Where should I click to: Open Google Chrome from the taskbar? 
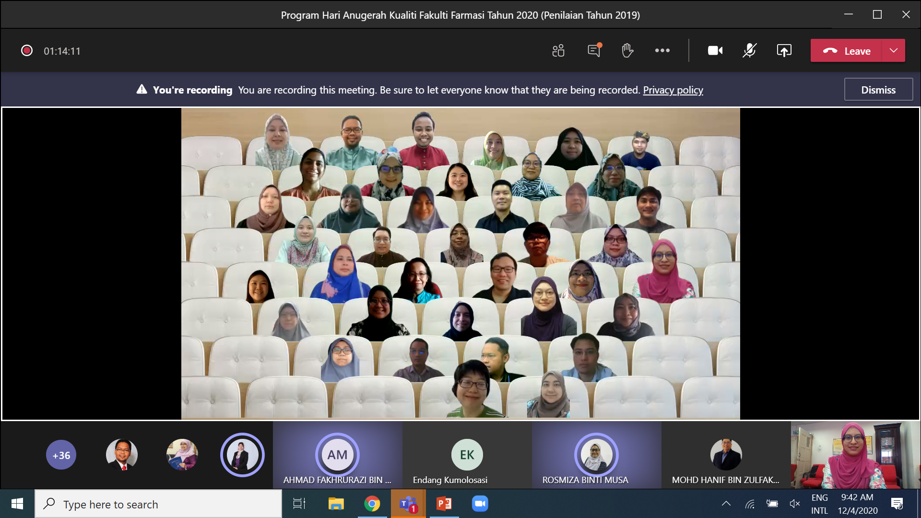pyautogui.click(x=372, y=504)
